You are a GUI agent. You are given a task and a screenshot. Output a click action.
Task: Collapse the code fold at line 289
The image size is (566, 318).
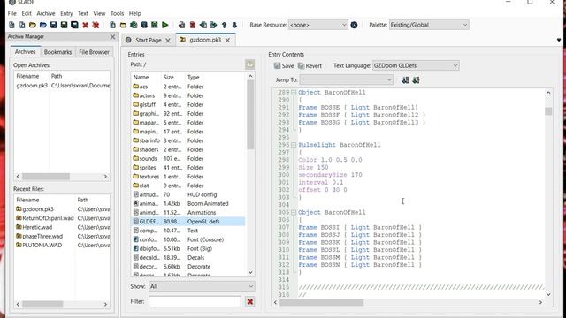tap(294, 93)
